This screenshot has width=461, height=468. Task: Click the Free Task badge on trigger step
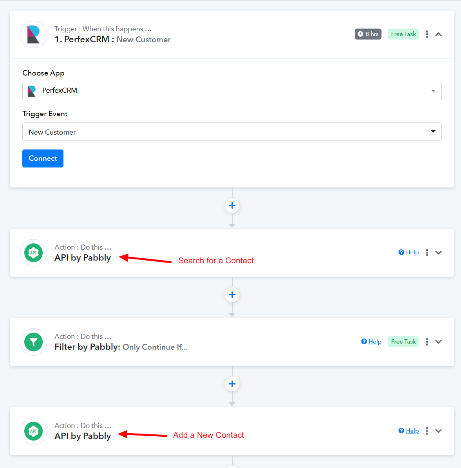point(403,34)
